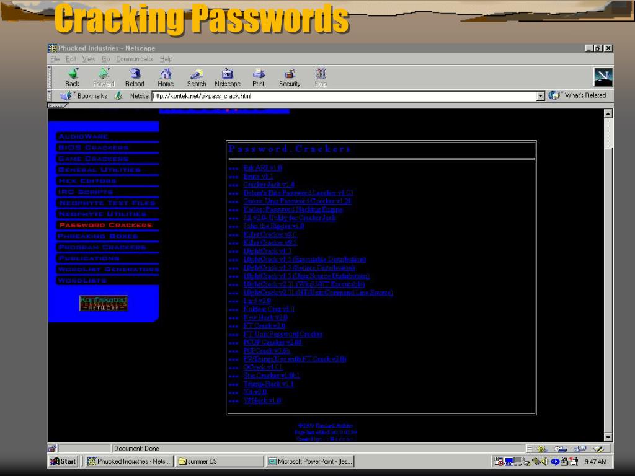Screen dimensions: 635x476
Task: Click the page location icon beside Netsite
Action: [118, 96]
